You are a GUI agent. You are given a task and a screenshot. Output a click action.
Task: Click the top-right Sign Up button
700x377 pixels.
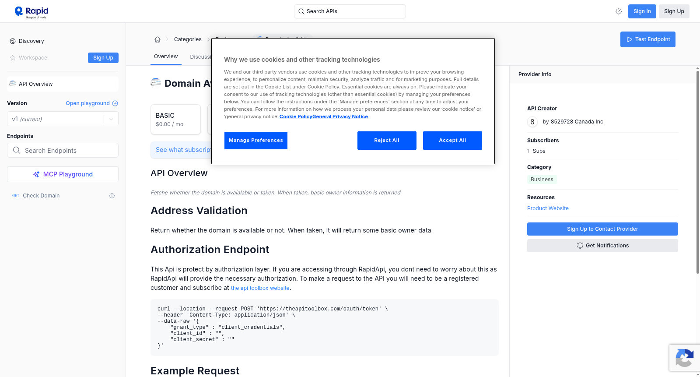(674, 11)
